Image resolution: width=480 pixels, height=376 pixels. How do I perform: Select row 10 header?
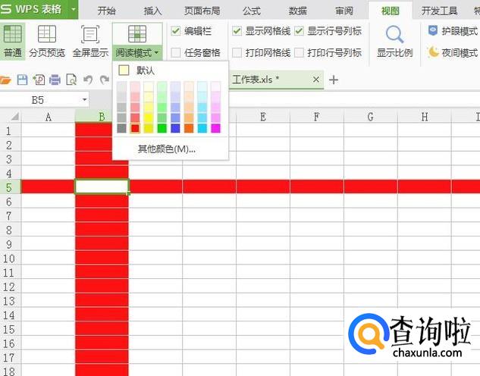pyautogui.click(x=9, y=258)
